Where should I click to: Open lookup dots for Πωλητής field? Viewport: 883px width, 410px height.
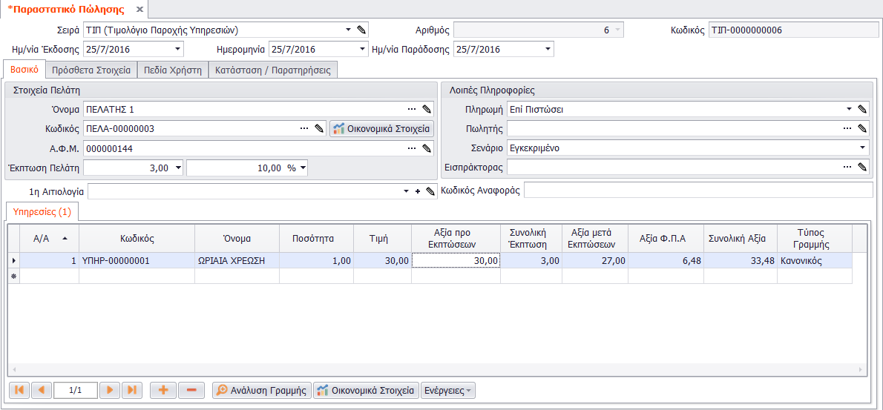point(847,129)
